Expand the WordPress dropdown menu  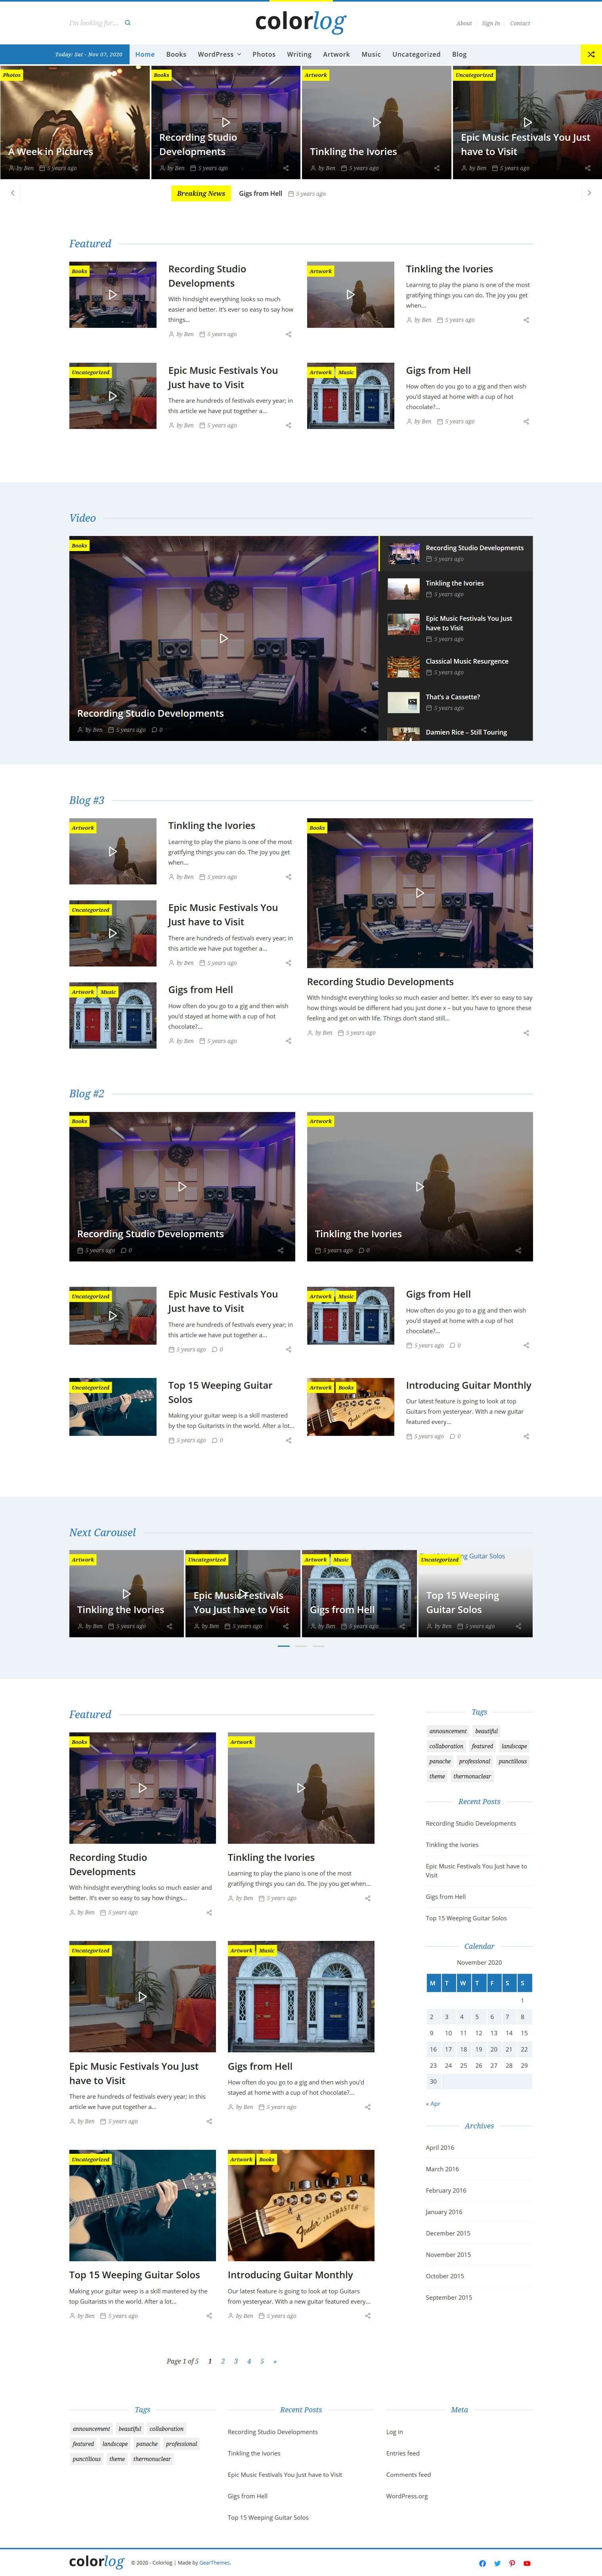(x=219, y=54)
